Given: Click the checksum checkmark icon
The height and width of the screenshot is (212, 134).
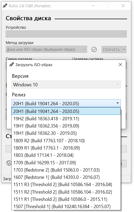Looking at the screenshot, I should (x=94, y=50).
